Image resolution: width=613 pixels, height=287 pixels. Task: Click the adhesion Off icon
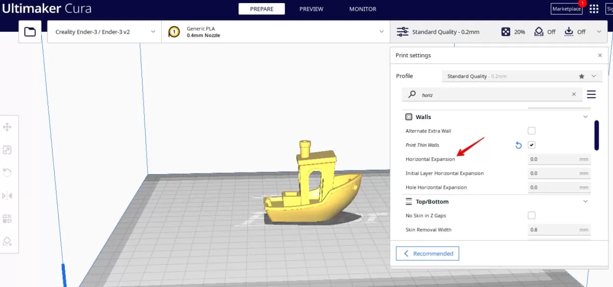pos(569,32)
